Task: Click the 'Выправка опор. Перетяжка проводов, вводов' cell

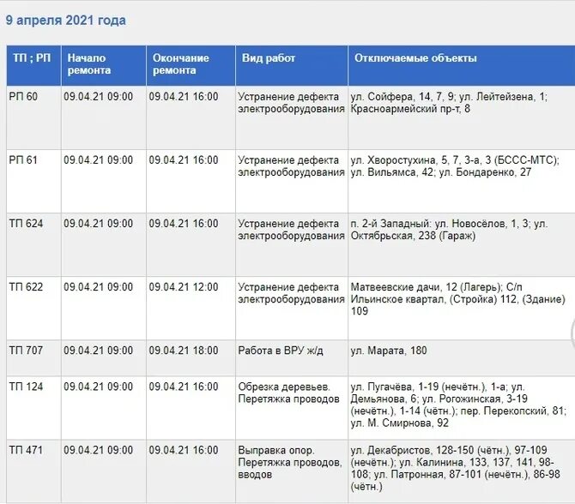Action: [292, 471]
